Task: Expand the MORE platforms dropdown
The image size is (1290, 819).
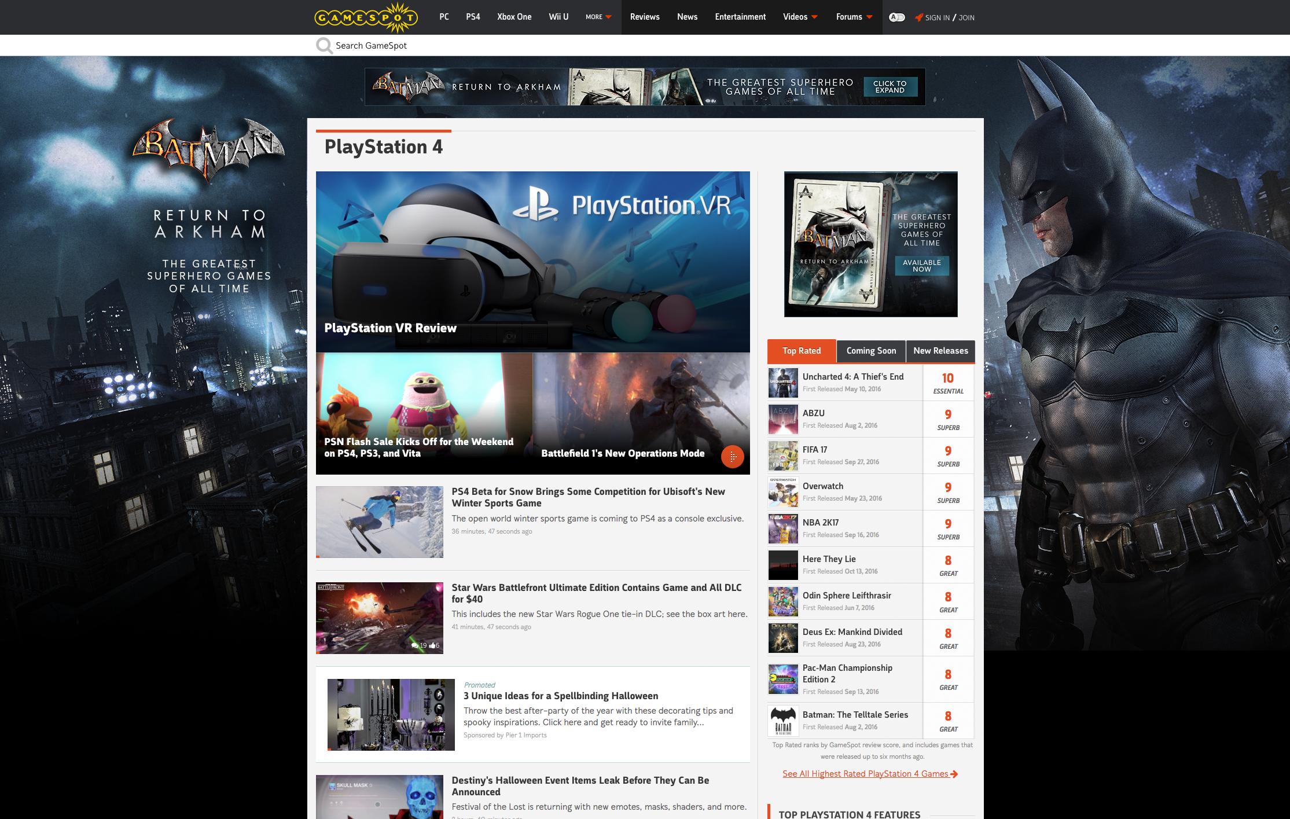Action: 598,17
